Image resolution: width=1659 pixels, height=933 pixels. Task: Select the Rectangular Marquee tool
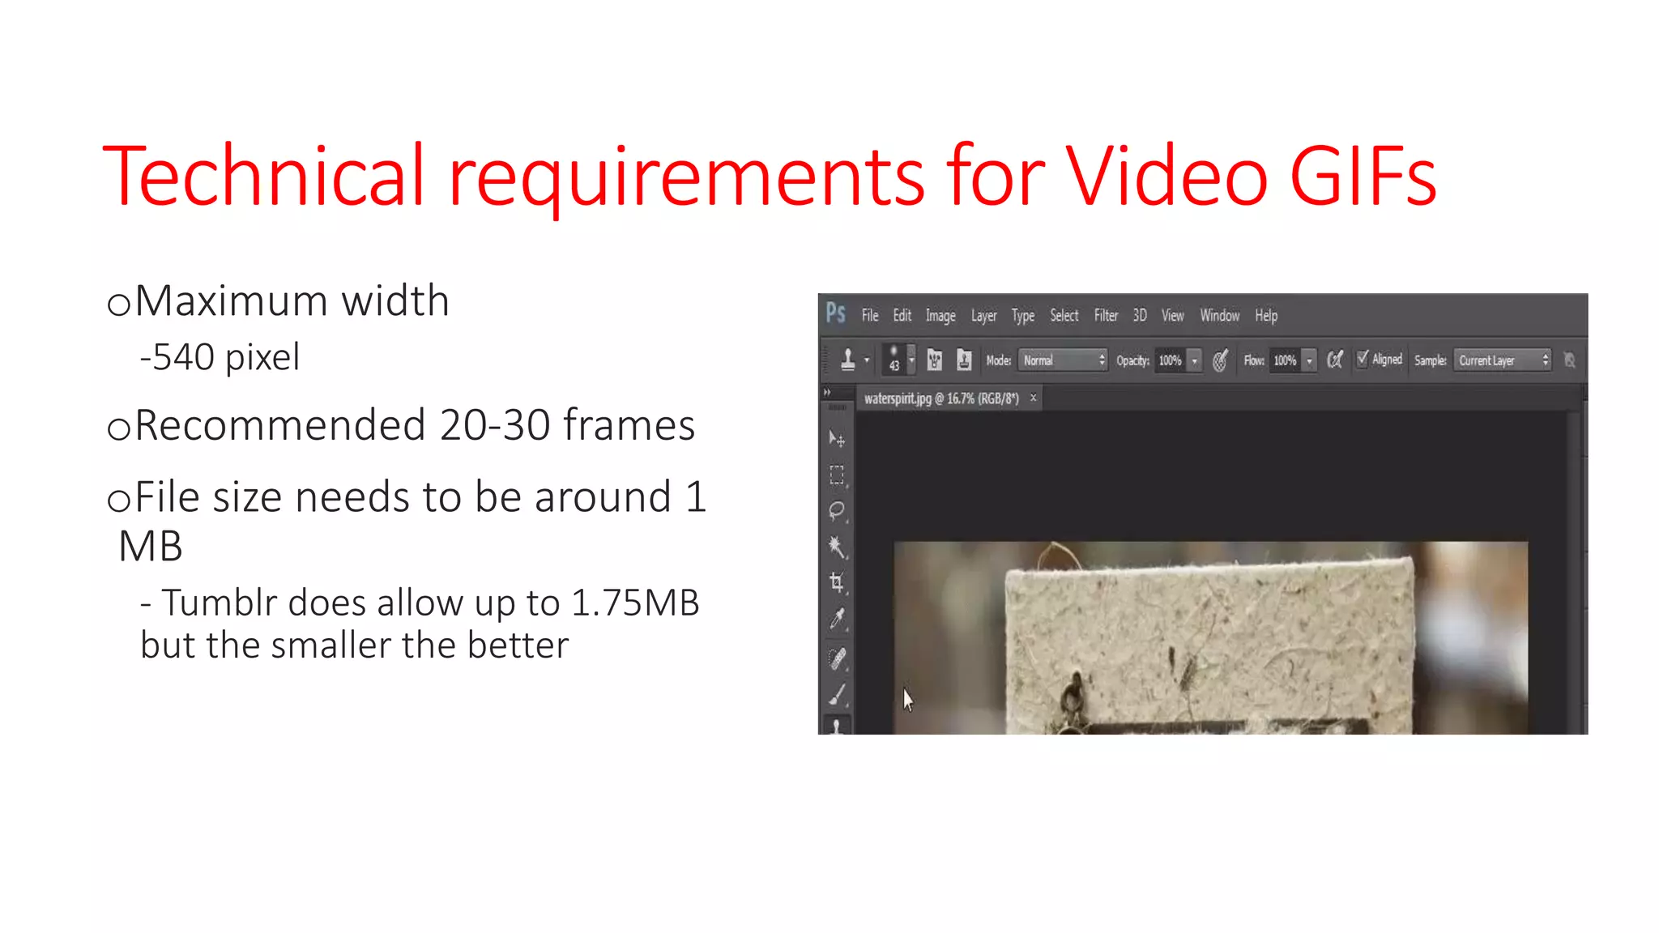point(837,475)
